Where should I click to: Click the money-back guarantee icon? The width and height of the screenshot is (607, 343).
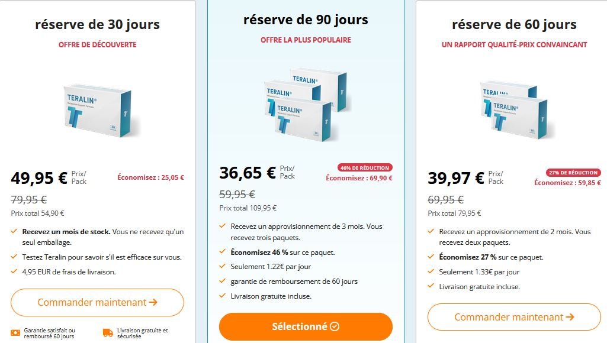click(x=15, y=333)
